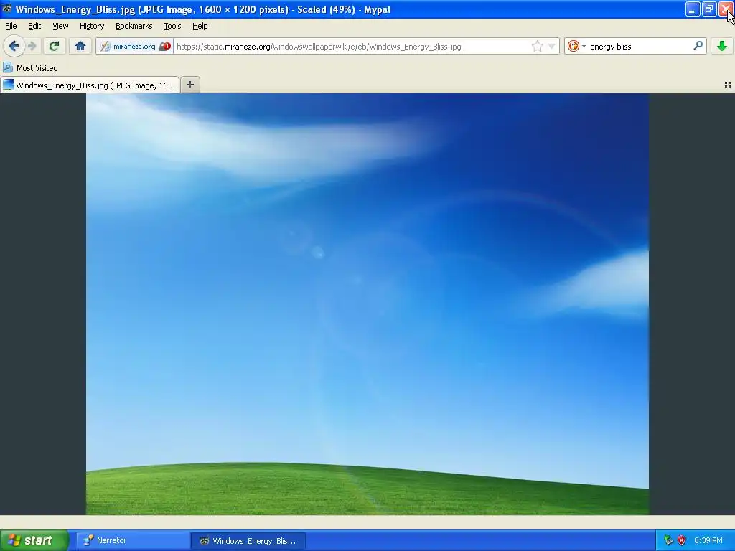Click the Energy Bliss wallpaper image
The image size is (735, 551).
(x=367, y=304)
